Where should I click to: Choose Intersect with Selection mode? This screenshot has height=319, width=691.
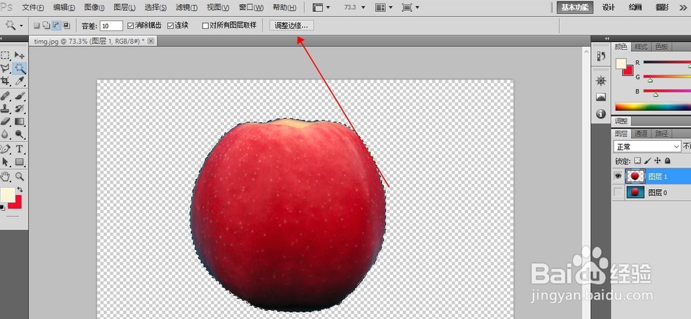(66, 26)
